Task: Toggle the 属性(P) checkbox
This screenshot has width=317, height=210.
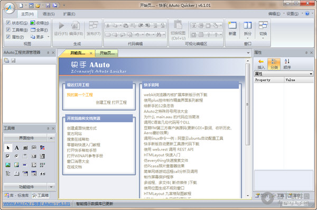Action: point(8,36)
